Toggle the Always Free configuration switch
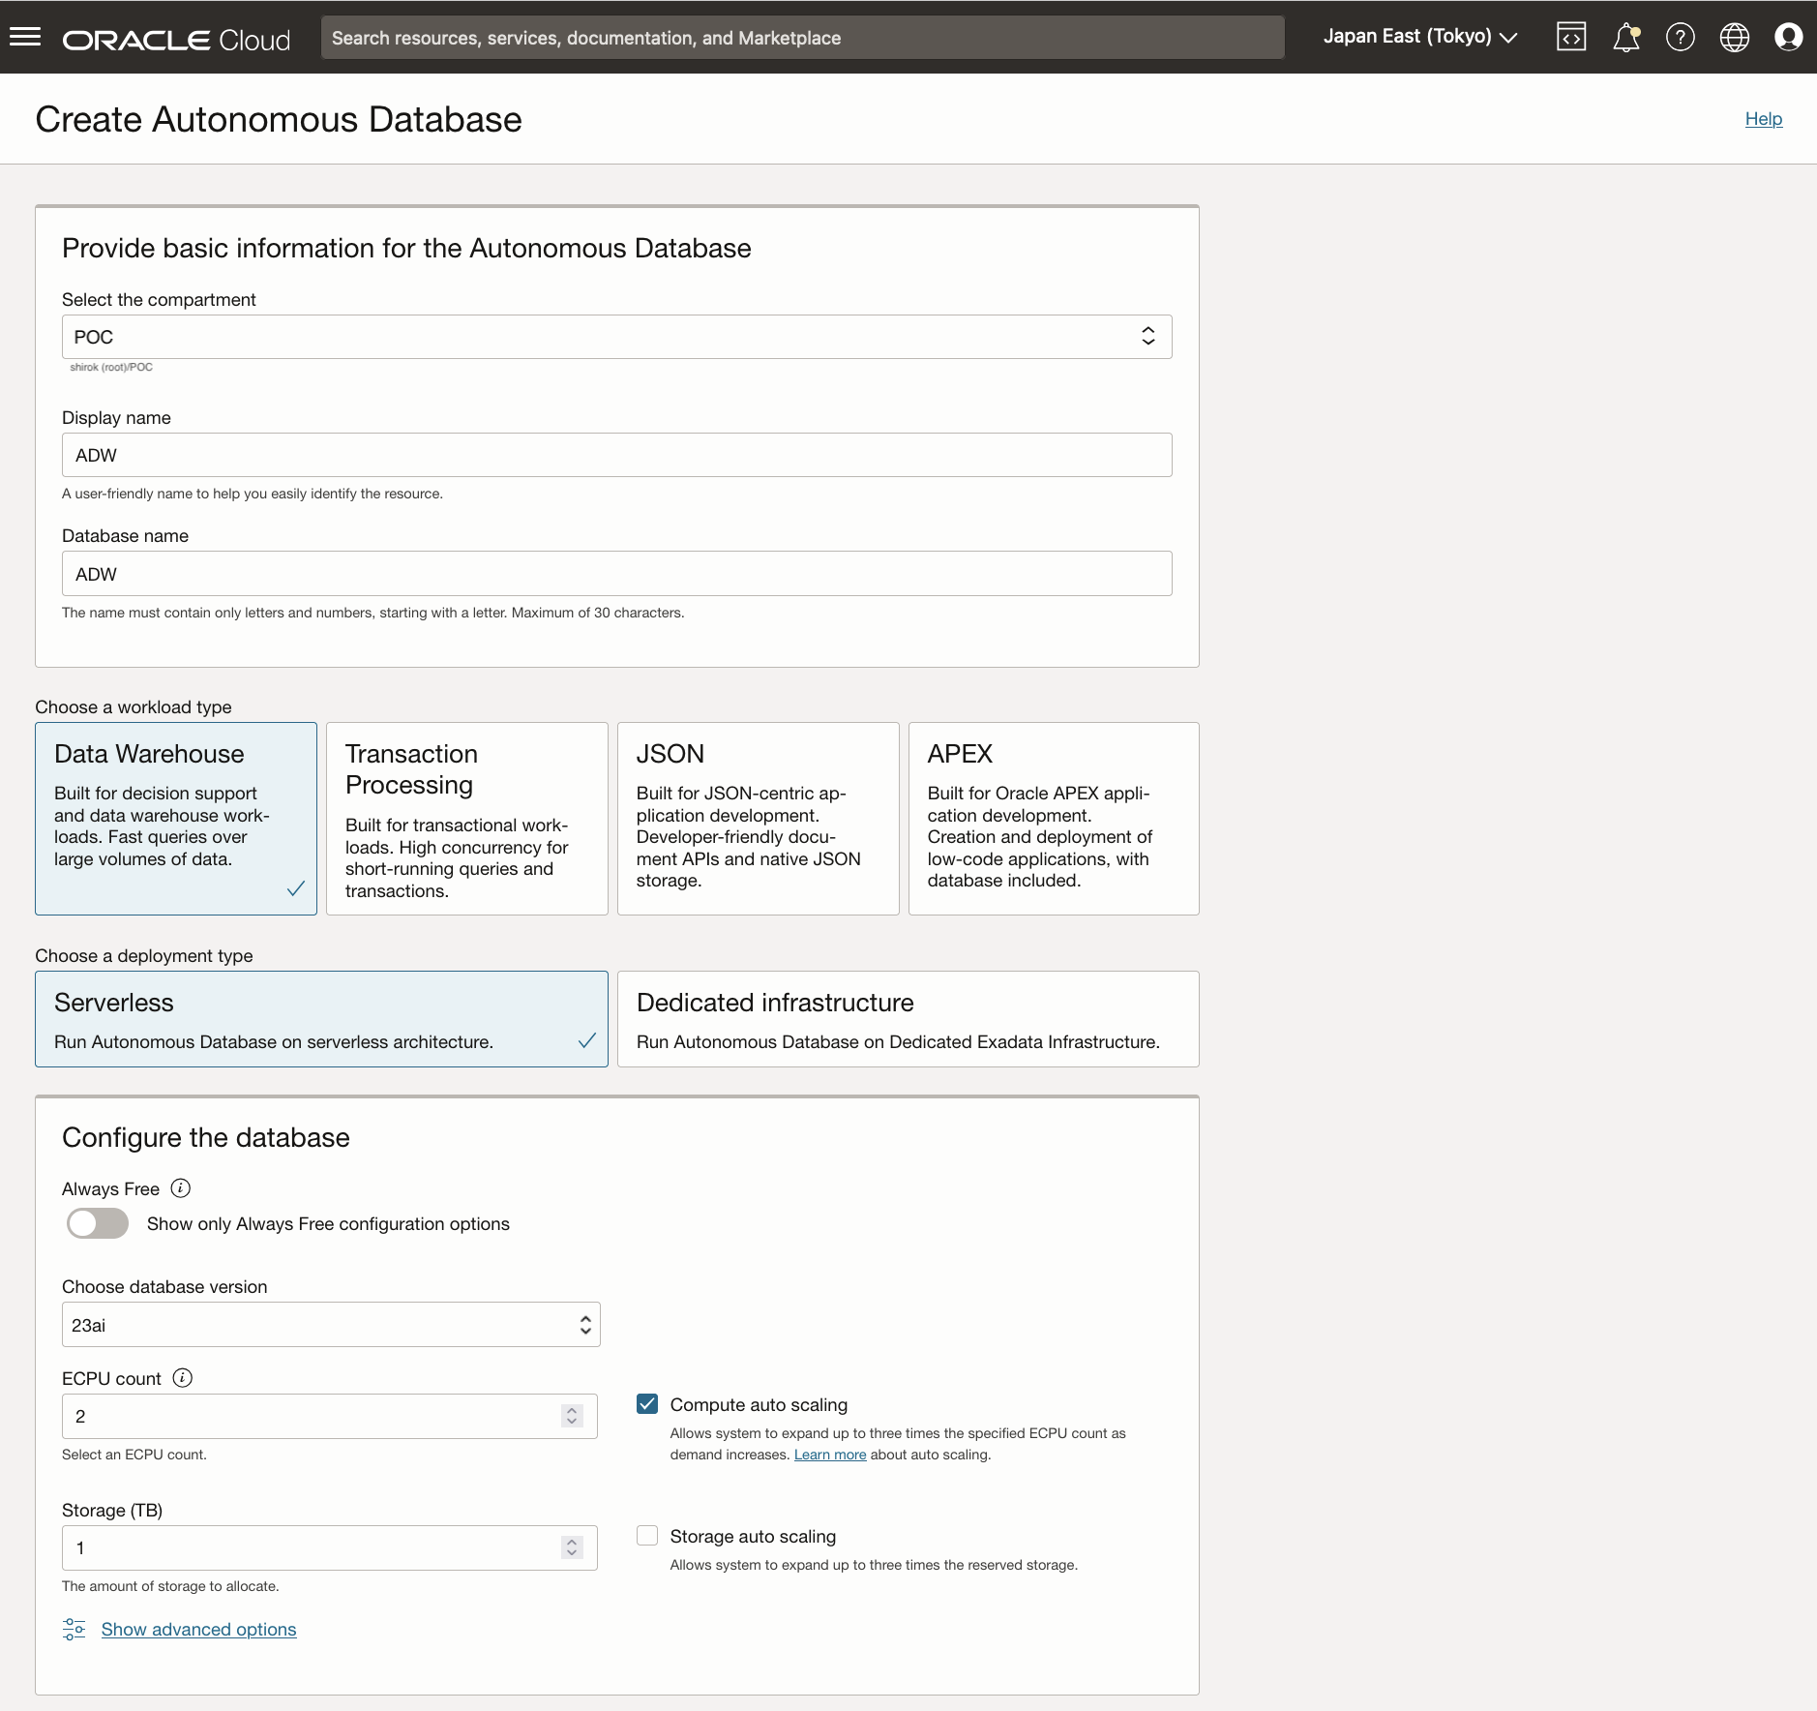 [98, 1224]
